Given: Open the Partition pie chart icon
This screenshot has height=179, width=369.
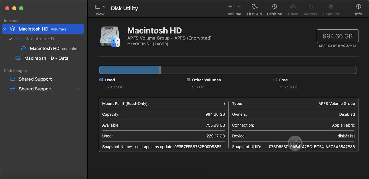Looking at the screenshot, I should tap(274, 6).
